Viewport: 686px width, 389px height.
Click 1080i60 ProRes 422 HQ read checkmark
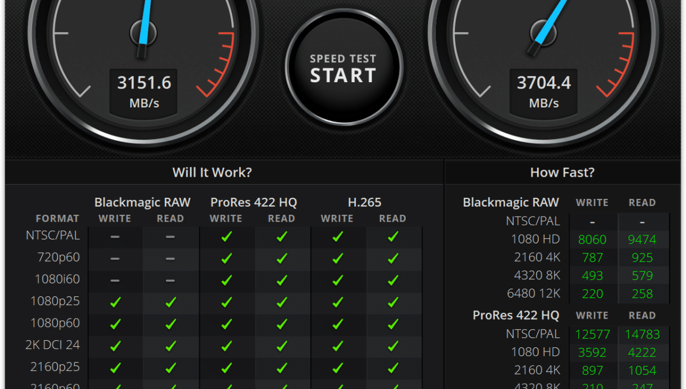pyautogui.click(x=282, y=280)
